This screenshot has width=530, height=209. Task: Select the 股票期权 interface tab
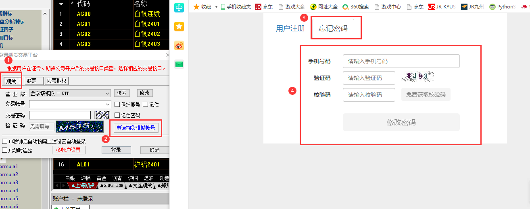point(56,81)
